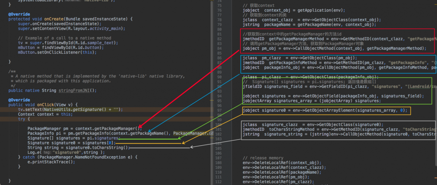Screen dimensions: 437x185
Task: Click 'e.printStackTrace();' line
Action: coord(51,161)
